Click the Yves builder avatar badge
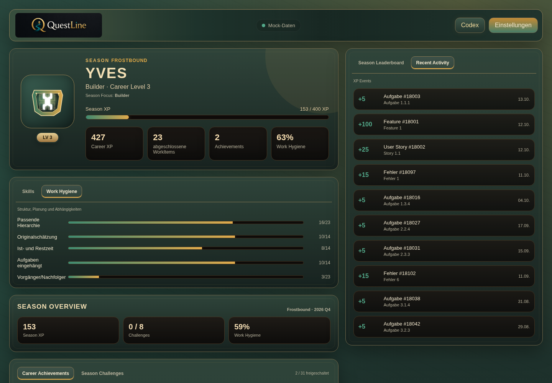 (x=48, y=101)
